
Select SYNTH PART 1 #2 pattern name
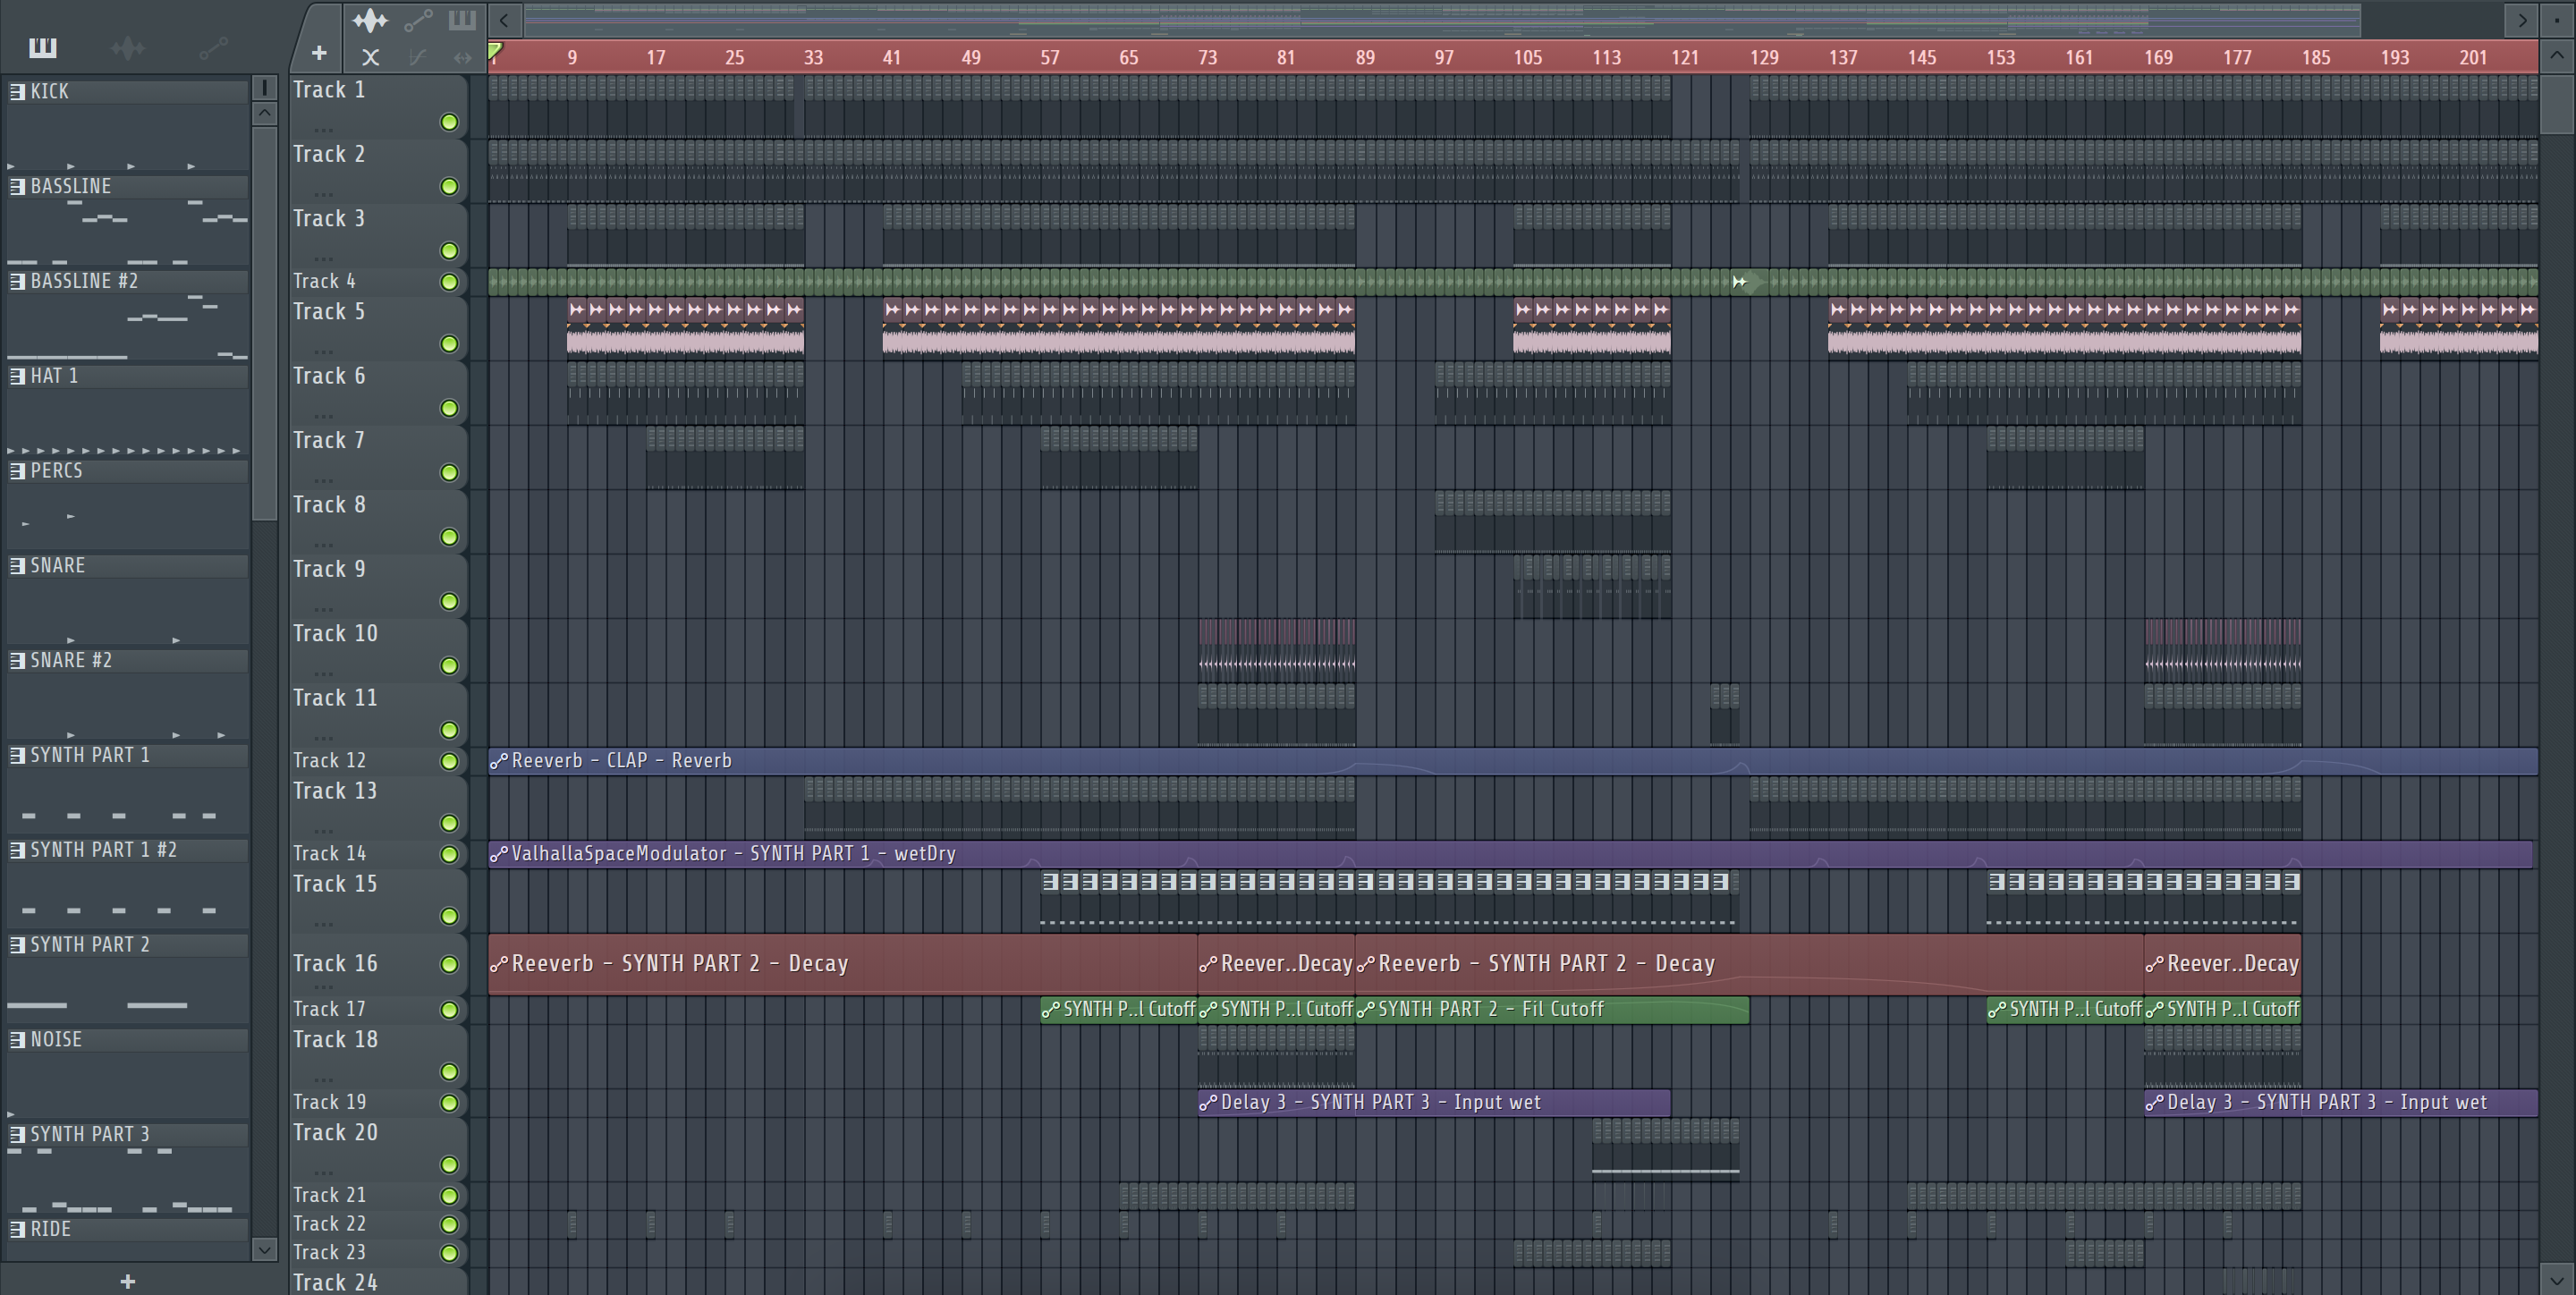point(104,850)
